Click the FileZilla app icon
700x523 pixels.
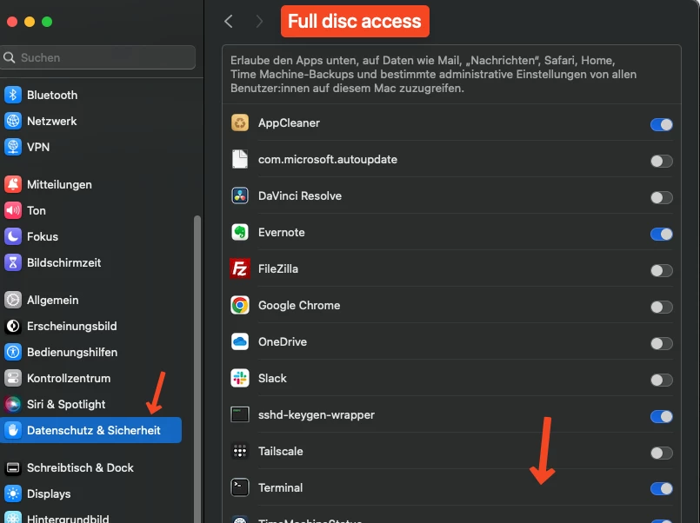(240, 268)
